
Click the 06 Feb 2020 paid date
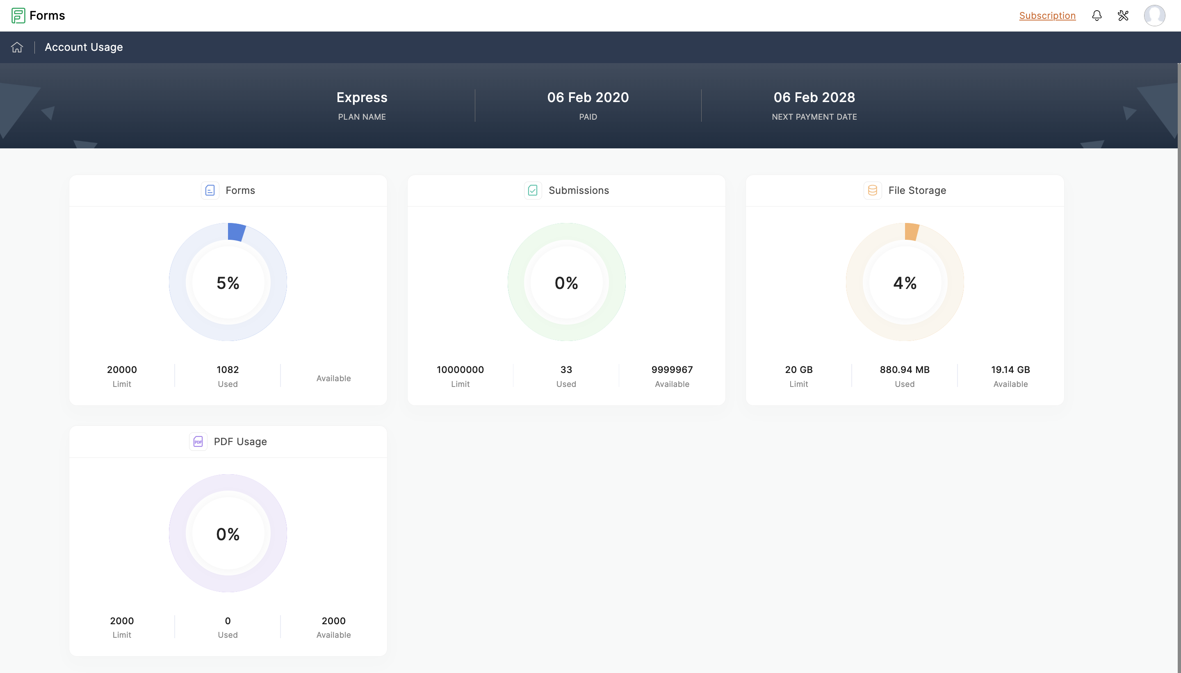click(588, 98)
